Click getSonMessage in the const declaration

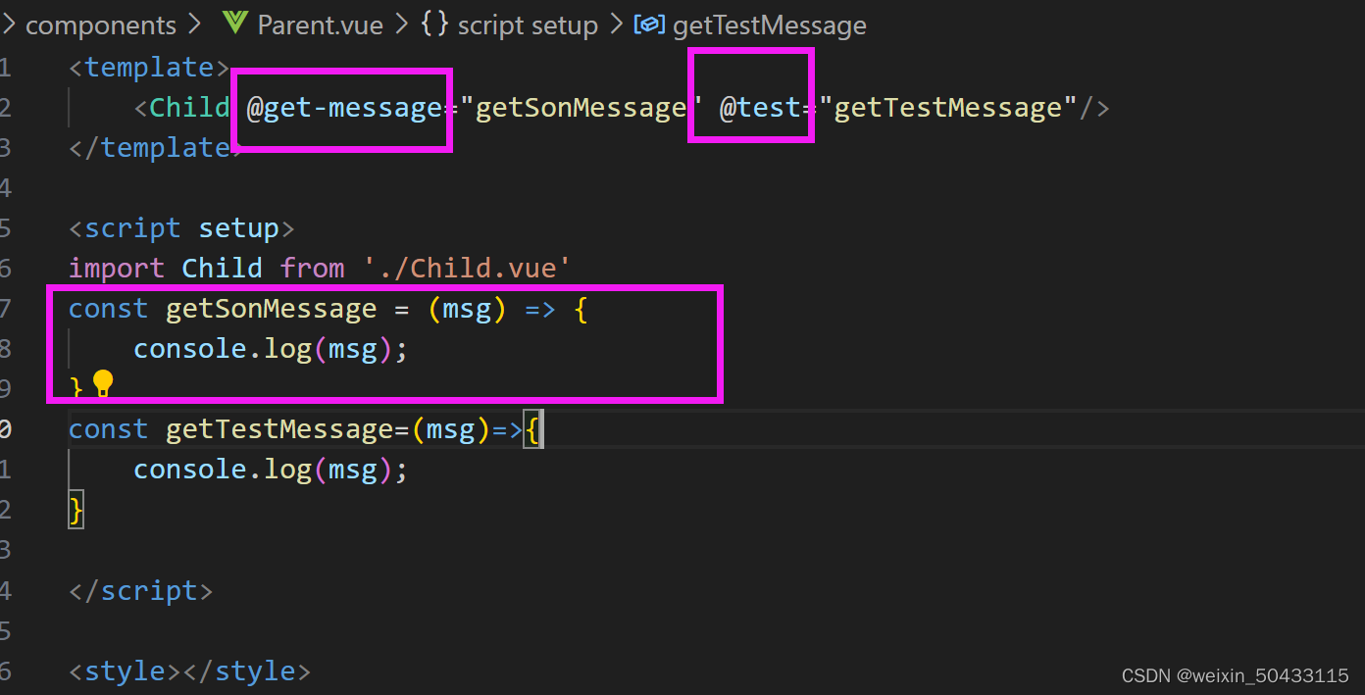coord(272,309)
